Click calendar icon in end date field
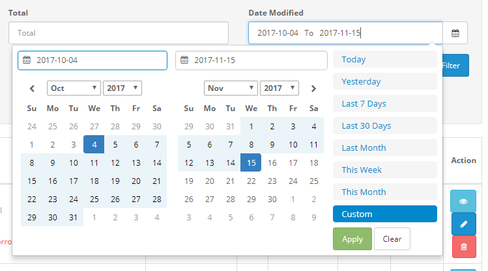The image size is (488, 271). pos(184,60)
